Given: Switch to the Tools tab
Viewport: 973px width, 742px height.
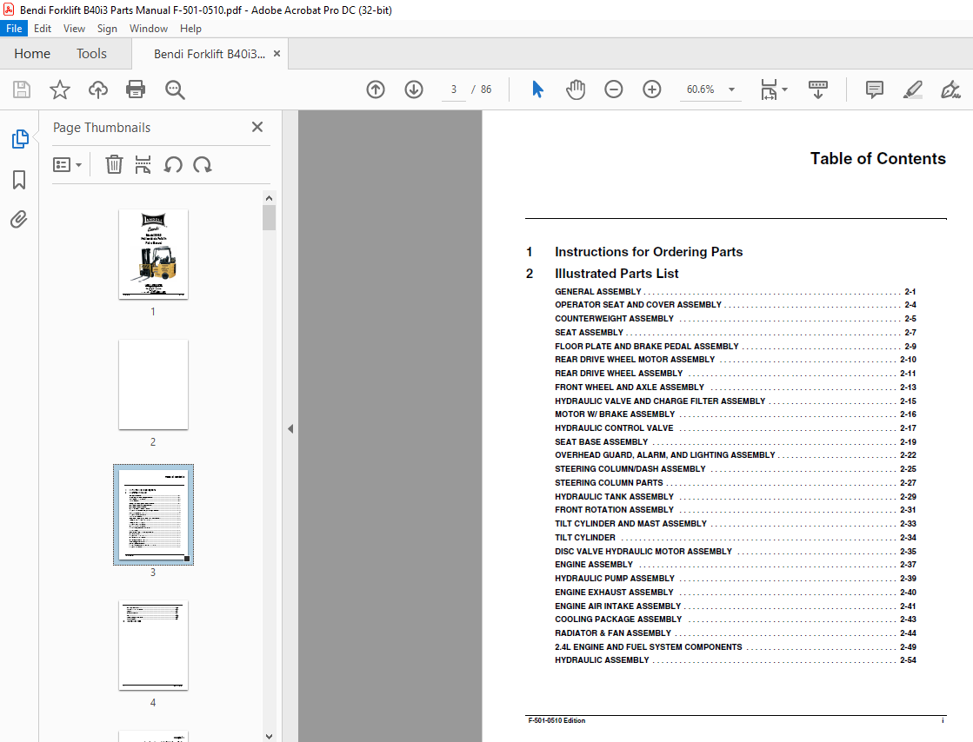Looking at the screenshot, I should (x=91, y=54).
